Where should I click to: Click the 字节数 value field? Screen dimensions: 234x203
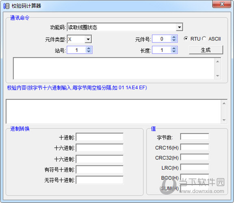pyautogui.click(x=195, y=137)
